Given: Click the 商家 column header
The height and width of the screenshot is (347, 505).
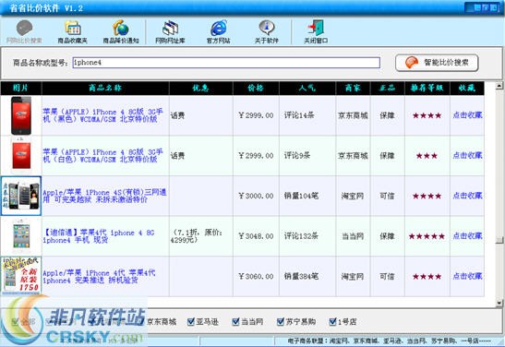Looking at the screenshot, I should coord(353,88).
